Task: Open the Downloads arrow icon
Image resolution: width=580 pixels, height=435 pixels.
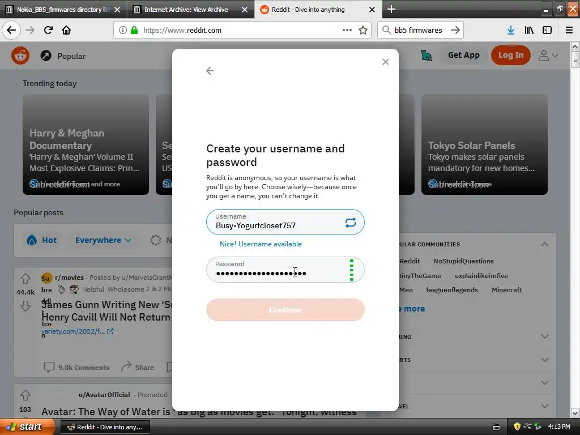Action: (x=511, y=31)
